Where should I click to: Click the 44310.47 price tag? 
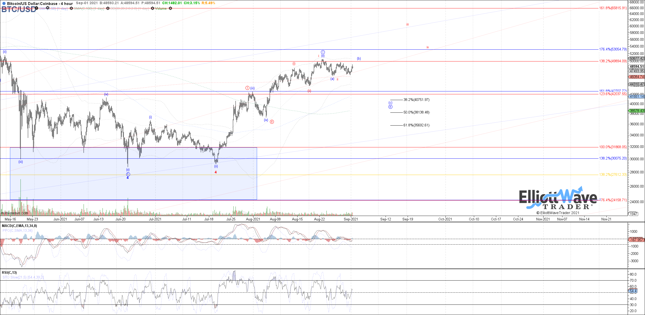[x=636, y=84]
